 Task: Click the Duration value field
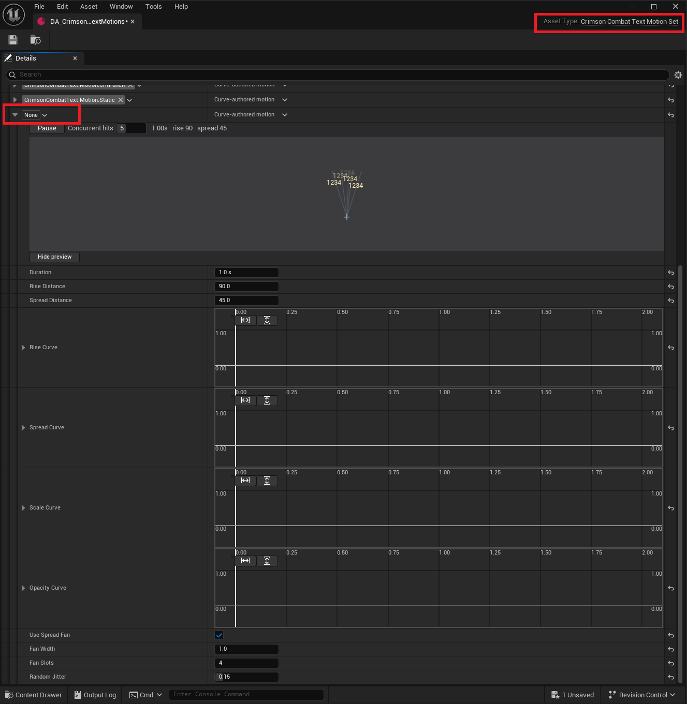(x=246, y=273)
